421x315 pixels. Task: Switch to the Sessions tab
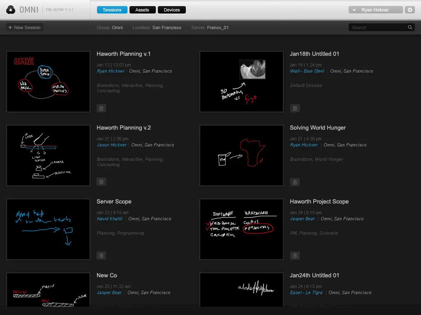click(112, 10)
